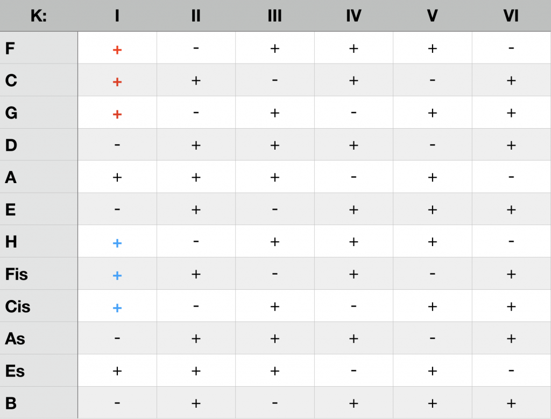
Task: Click the cell at row C, column II
Action: point(196,81)
